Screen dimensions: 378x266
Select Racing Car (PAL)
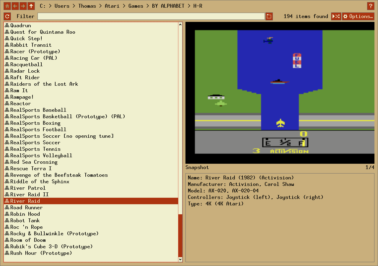[x=91, y=58]
